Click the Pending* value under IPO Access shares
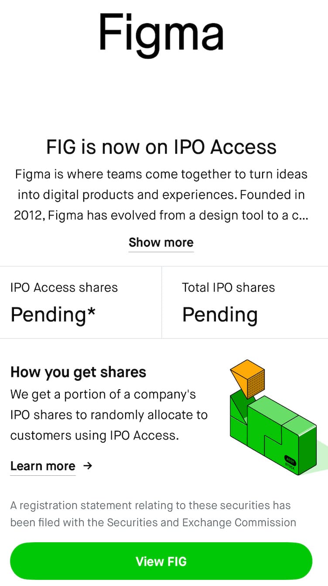This screenshot has width=328, height=586. [53, 314]
